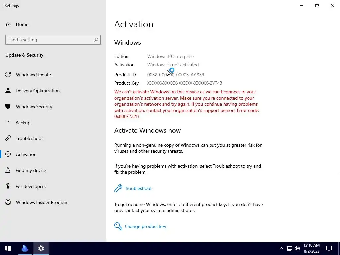Viewport: 340px width, 255px height.
Task: Click the Find my device person icon
Action: (8, 170)
